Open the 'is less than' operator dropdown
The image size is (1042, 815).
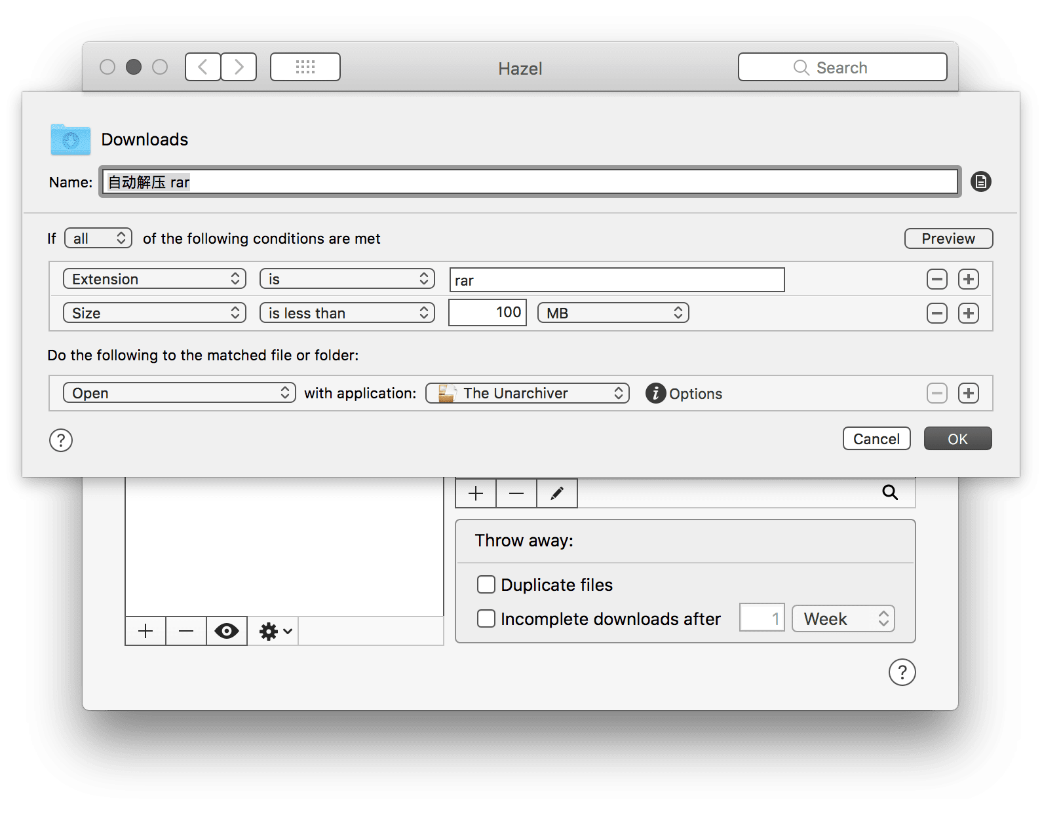pos(347,313)
